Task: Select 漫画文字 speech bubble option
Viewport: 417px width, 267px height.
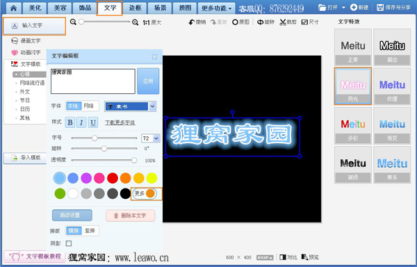Action: click(26, 41)
